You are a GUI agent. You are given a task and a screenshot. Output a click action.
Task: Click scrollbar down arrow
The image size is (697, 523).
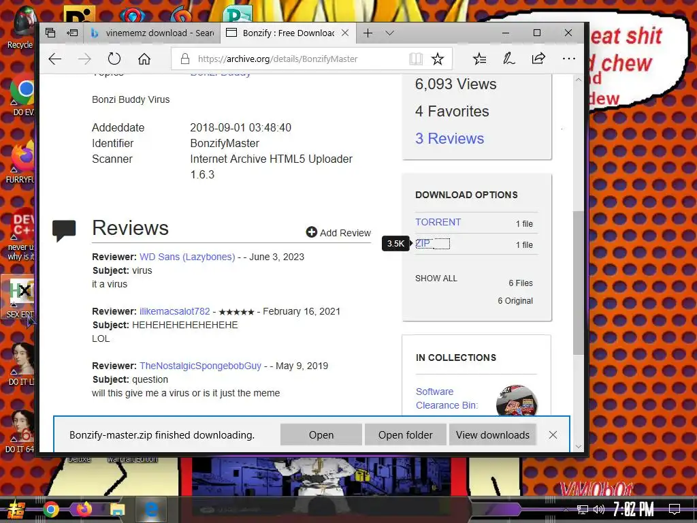tap(578, 447)
